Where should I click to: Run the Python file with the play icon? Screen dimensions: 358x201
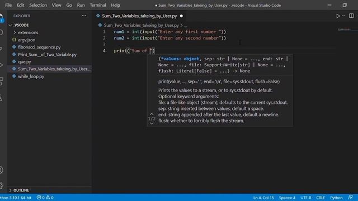(338, 16)
